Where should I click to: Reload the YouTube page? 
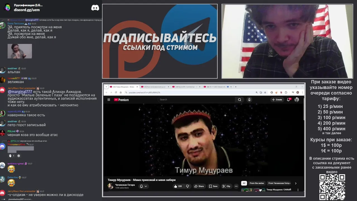pos(116,92)
